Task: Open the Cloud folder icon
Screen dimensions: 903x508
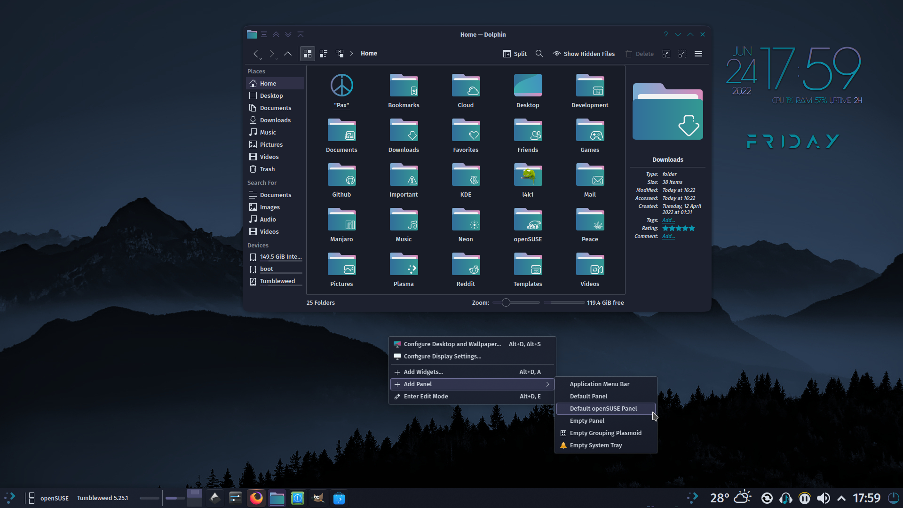Action: [x=466, y=86]
